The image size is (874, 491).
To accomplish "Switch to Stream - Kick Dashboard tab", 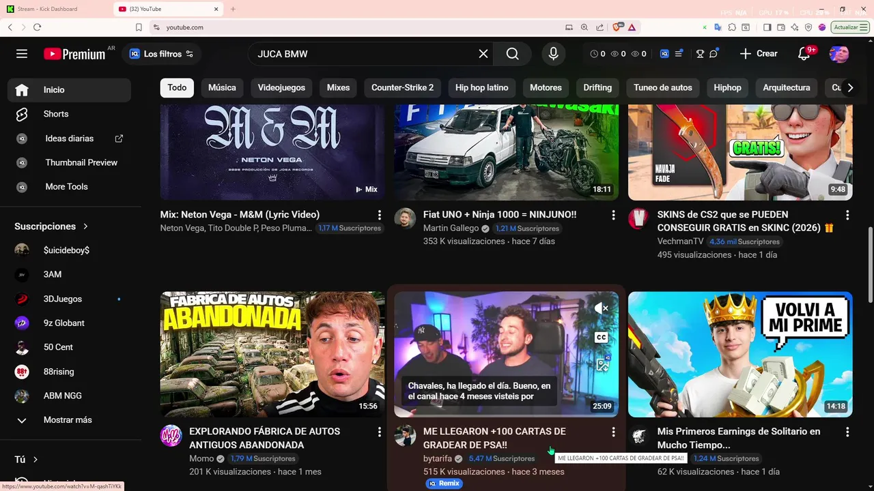I will 56,9.
